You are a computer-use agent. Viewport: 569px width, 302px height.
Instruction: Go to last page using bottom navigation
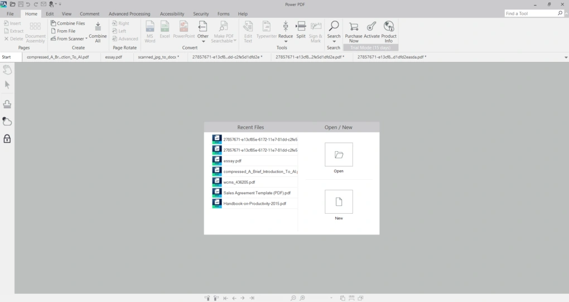click(x=252, y=298)
